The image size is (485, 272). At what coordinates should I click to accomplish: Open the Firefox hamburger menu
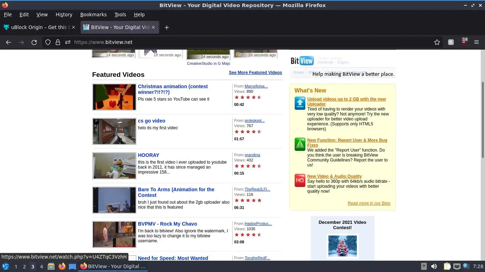tap(476, 42)
